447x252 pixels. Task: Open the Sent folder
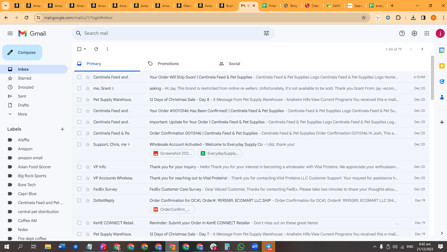point(34,96)
